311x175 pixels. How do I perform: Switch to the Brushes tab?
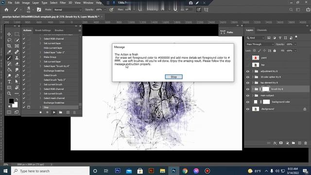tap(59, 30)
